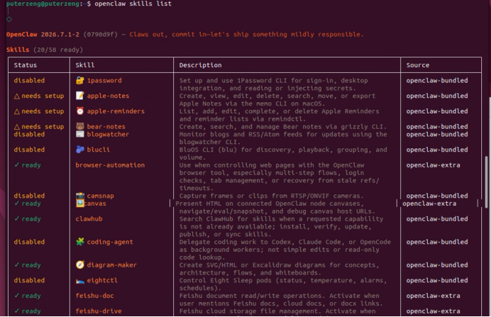Select the browser-automation skill name
491x317 pixels.
click(x=110, y=165)
